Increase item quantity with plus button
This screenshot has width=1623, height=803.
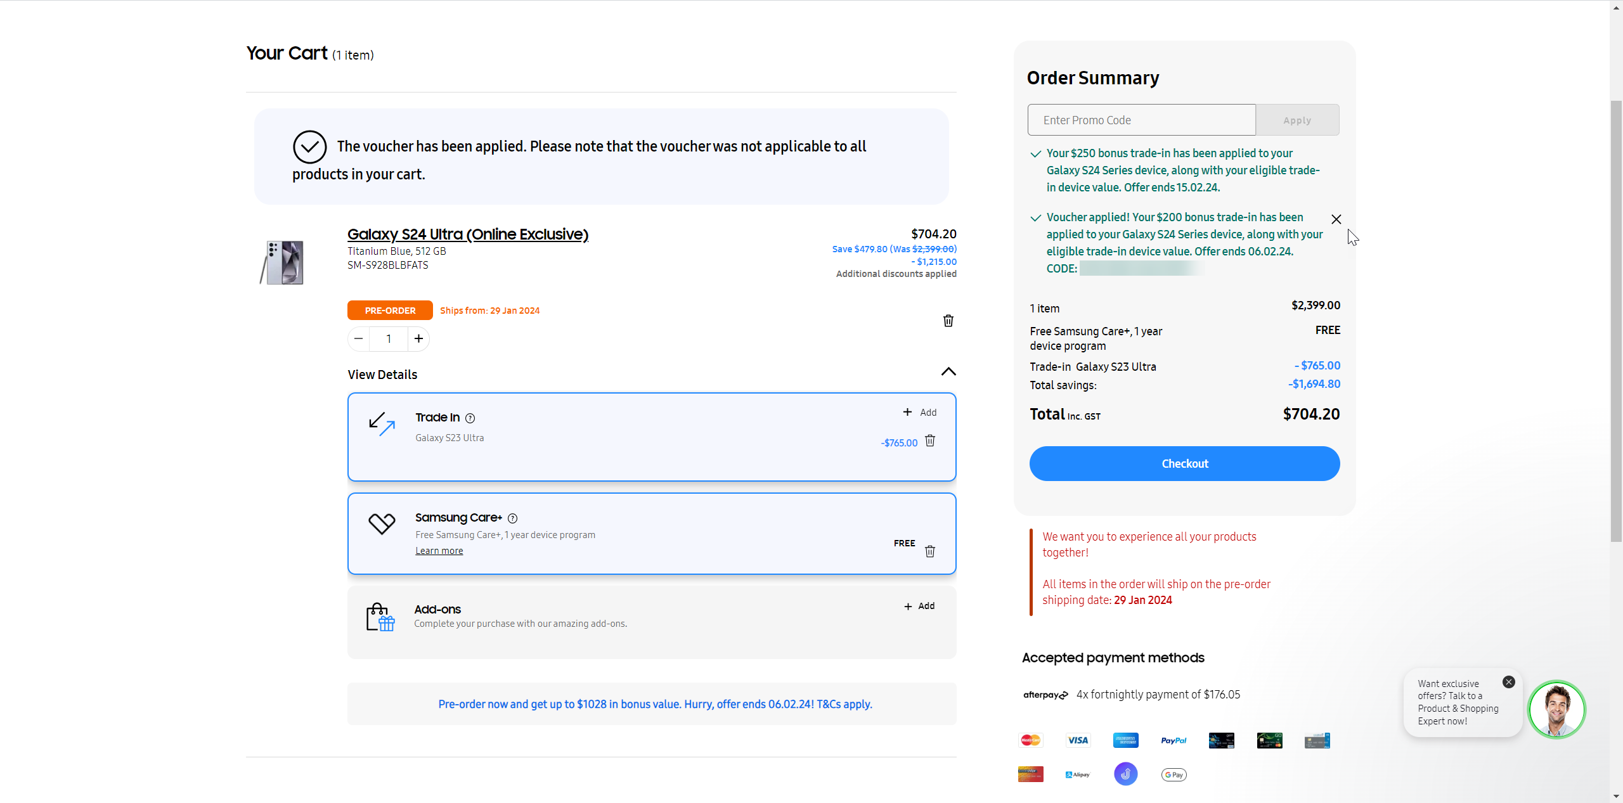[x=418, y=338]
